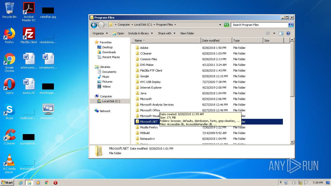Viewport: 331px width, 186px height.
Task: Launch Google Chrome desktop shortcut
Action: [x=9, y=63]
